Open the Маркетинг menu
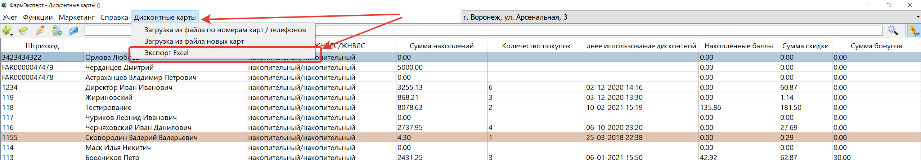Screen dimensions: 921x160 76,17
